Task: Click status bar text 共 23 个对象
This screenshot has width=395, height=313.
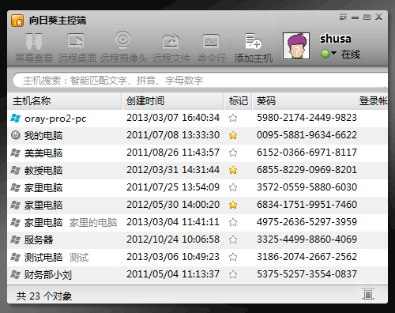Action: [x=44, y=296]
